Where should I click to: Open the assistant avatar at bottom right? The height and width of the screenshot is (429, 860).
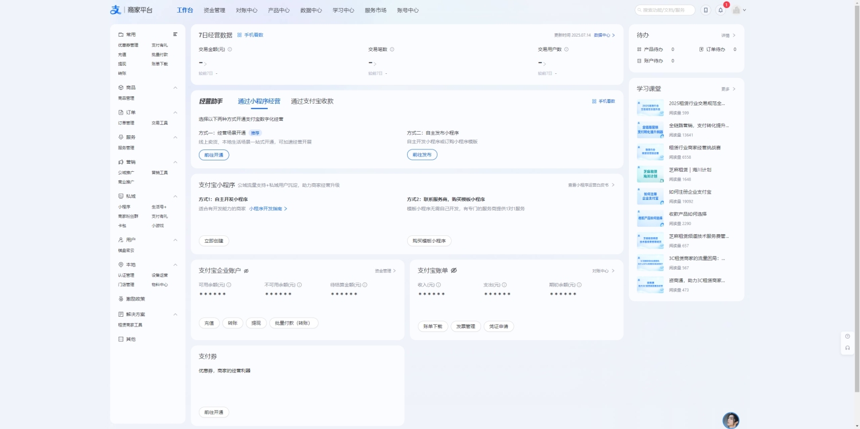[731, 420]
